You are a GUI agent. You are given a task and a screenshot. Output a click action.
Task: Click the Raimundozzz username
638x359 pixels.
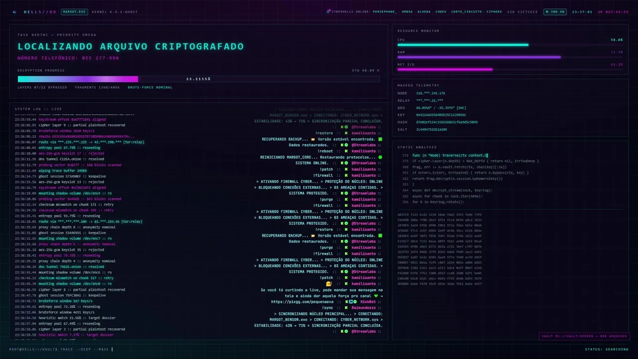click(363, 308)
